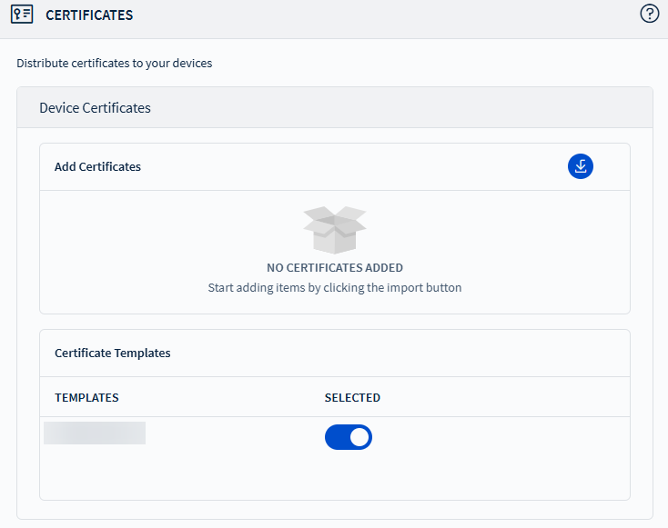
Task: Select the blurred template name
Action: [x=95, y=433]
